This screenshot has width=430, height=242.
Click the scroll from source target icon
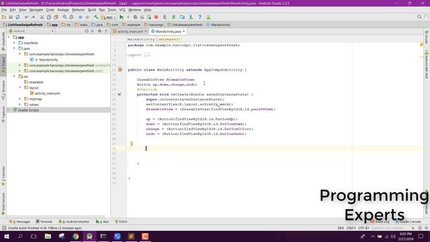[x=87, y=31]
